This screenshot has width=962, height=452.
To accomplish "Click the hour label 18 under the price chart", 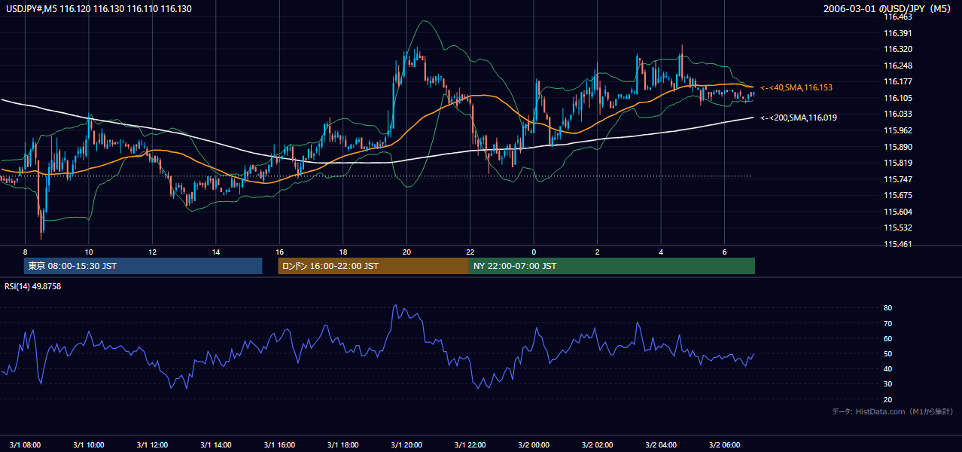I will coord(342,252).
